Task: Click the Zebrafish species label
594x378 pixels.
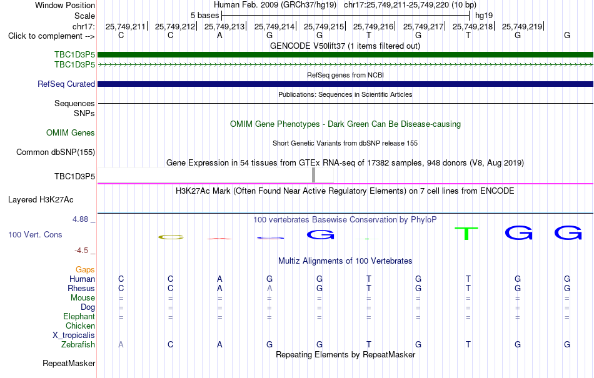Action: (78, 345)
